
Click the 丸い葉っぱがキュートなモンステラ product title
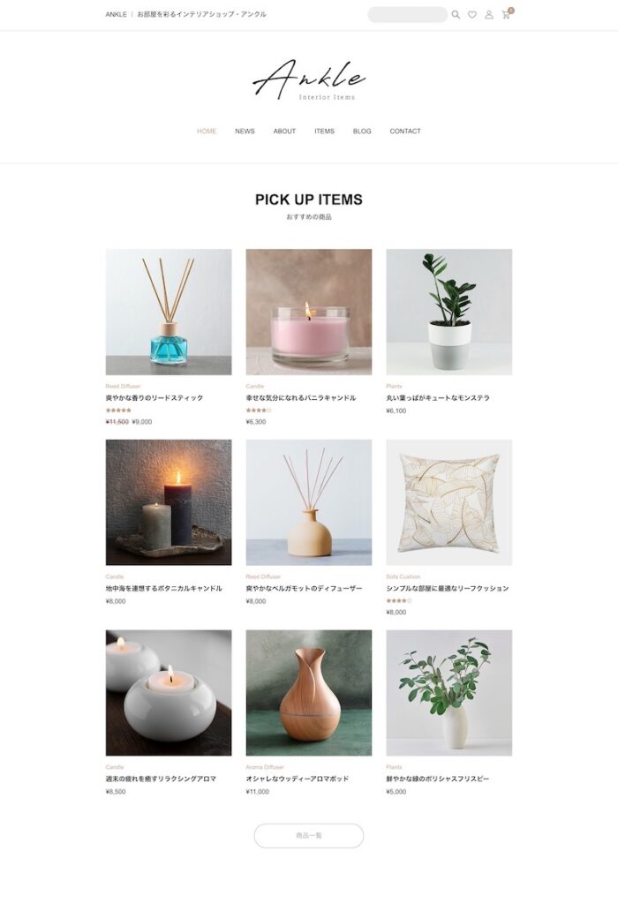pos(438,398)
